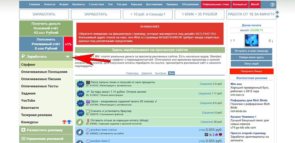Click the 1 КЛИК = 35 РУБЛЕЙ banner

click(200, 14)
